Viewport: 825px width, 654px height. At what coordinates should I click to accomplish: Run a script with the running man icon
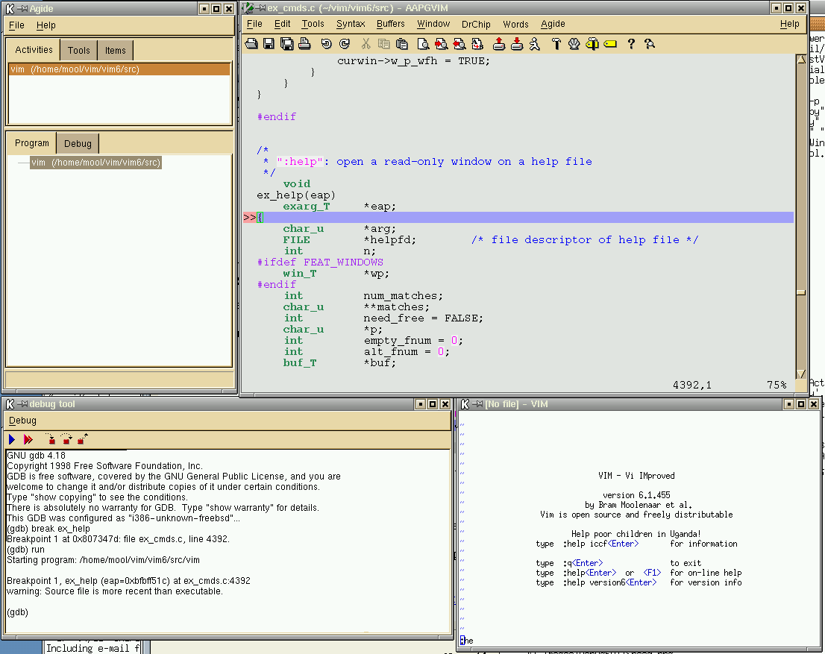tap(535, 44)
